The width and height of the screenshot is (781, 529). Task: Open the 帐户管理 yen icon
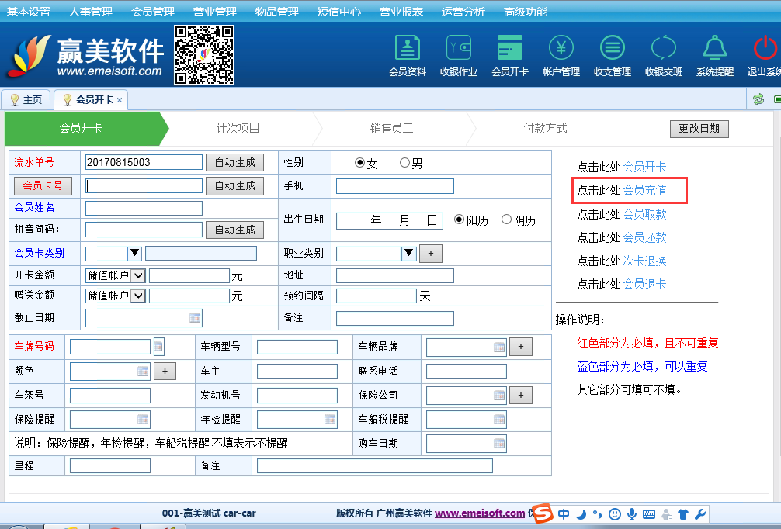pos(561,49)
